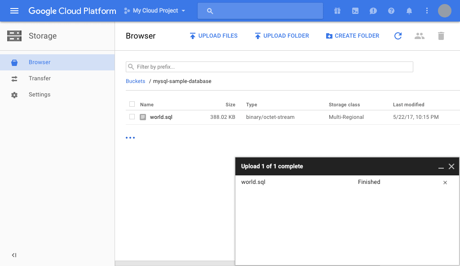The height and width of the screenshot is (266, 460).
Task: Activate the Cloud Shell terminal icon
Action: pyautogui.click(x=355, y=11)
